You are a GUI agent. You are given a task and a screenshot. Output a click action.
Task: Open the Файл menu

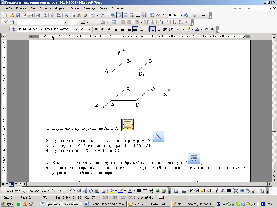coord(8,8)
